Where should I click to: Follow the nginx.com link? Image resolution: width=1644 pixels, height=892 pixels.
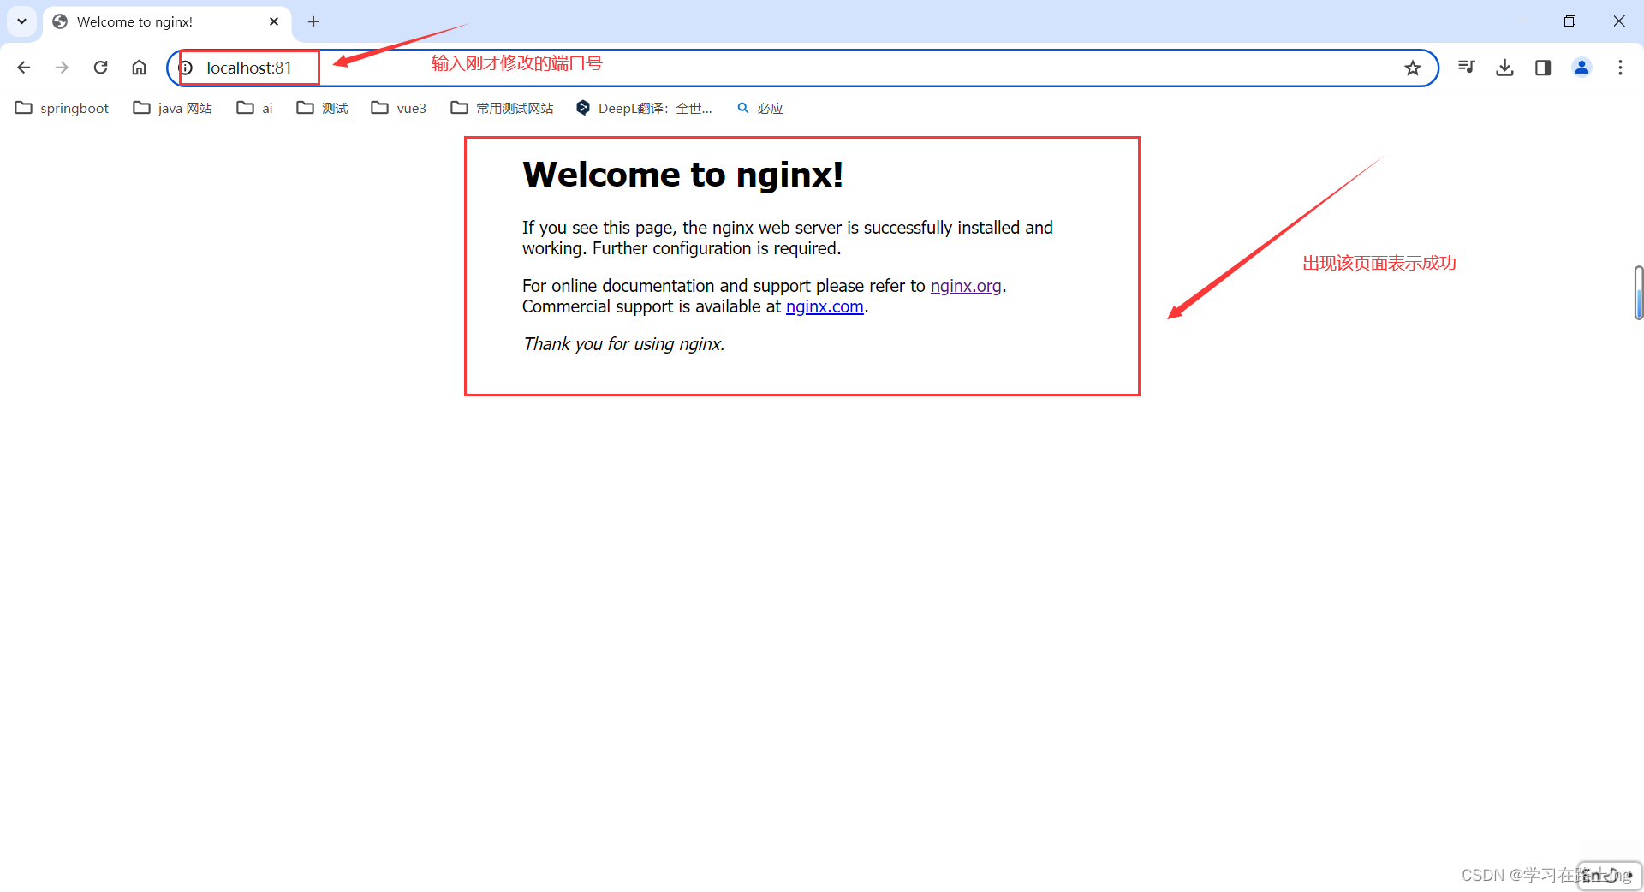(825, 306)
